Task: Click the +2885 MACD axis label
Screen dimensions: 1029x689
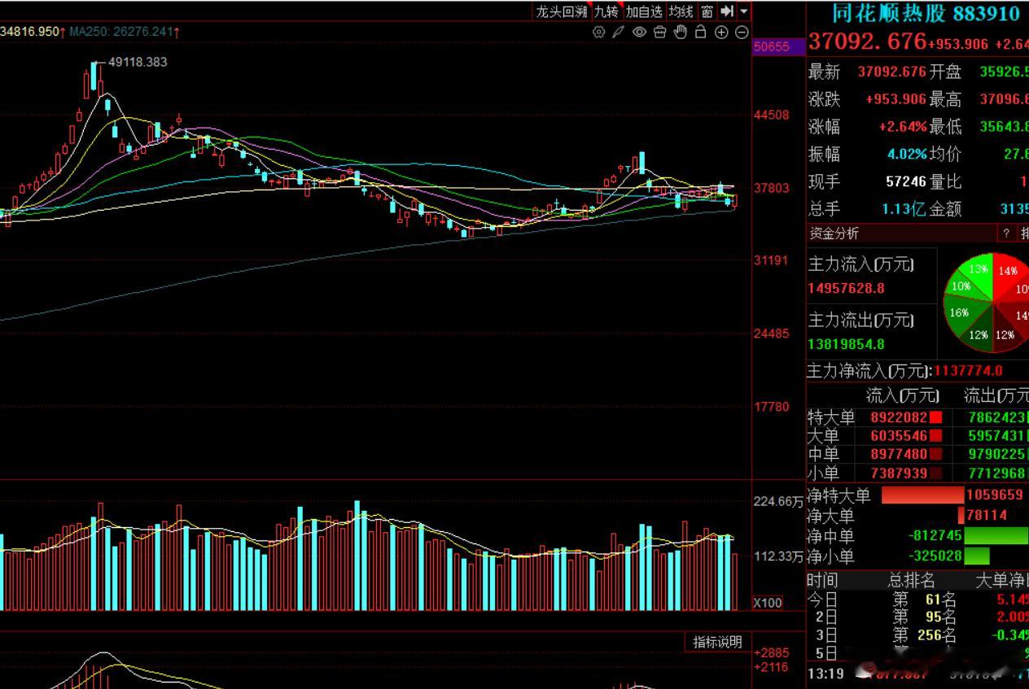Action: pos(772,653)
